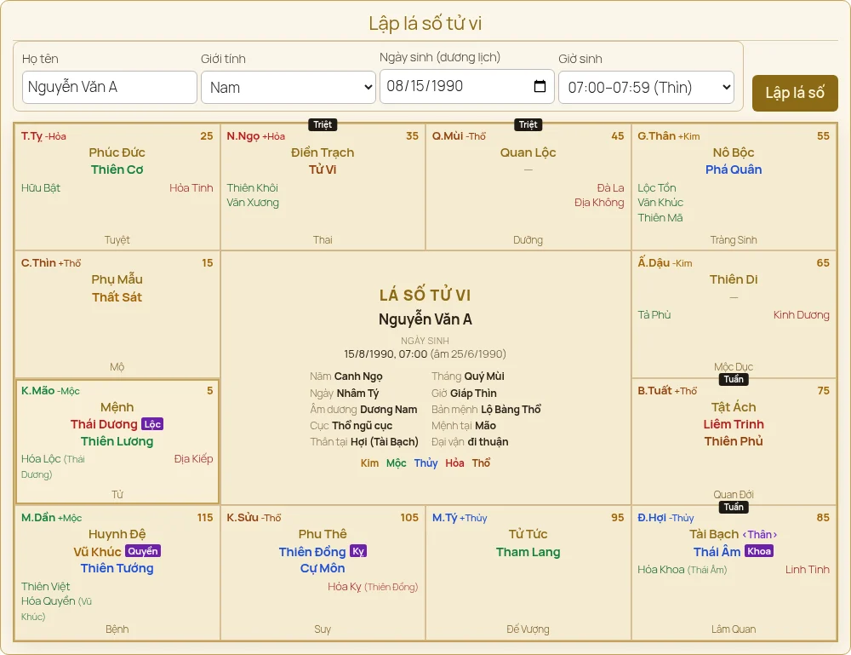
Task: Select the Thiên Cơ star
Action: 117,169
